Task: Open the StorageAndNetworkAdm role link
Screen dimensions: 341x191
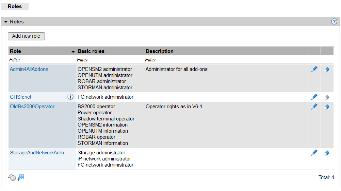Action: coord(37,153)
